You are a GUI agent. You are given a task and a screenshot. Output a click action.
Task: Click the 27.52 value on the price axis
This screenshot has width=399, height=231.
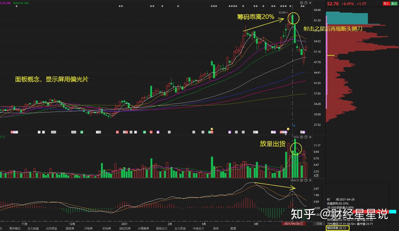(x=317, y=125)
